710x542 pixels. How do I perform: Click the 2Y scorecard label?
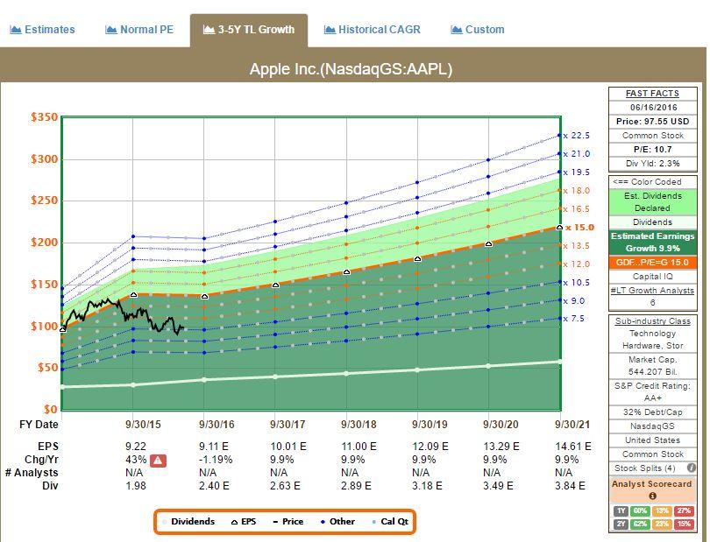621,524
